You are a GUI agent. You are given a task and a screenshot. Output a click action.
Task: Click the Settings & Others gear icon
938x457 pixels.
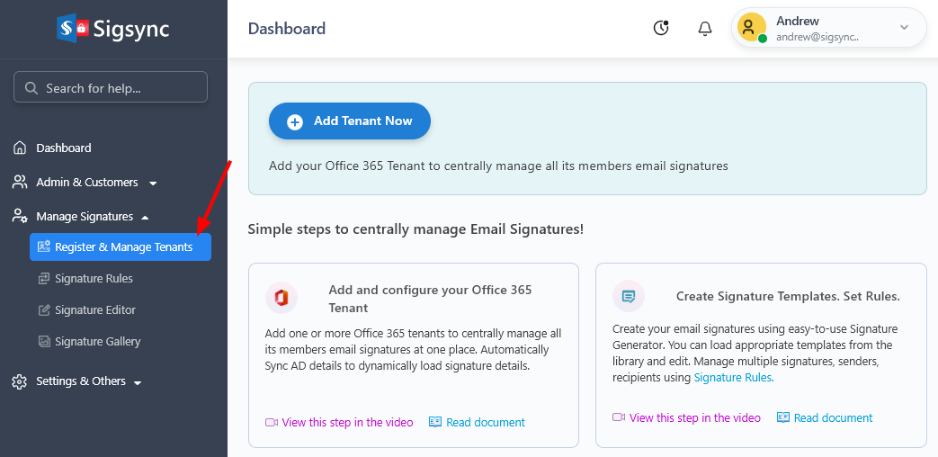20,381
